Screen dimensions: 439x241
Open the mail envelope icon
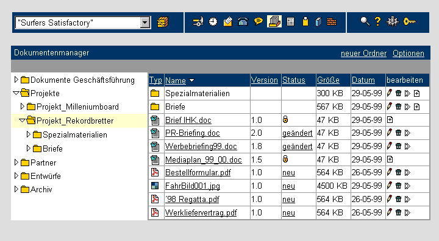tap(228, 21)
